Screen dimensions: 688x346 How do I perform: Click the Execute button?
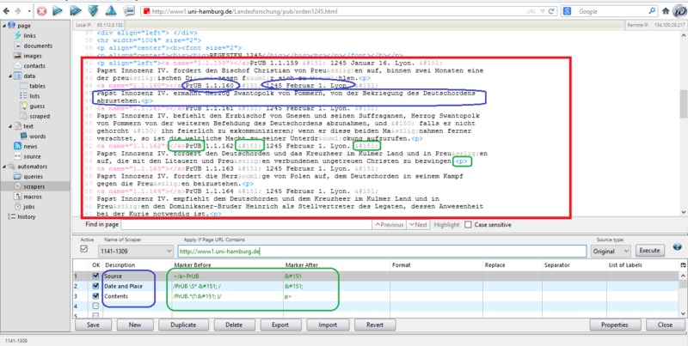(x=649, y=251)
